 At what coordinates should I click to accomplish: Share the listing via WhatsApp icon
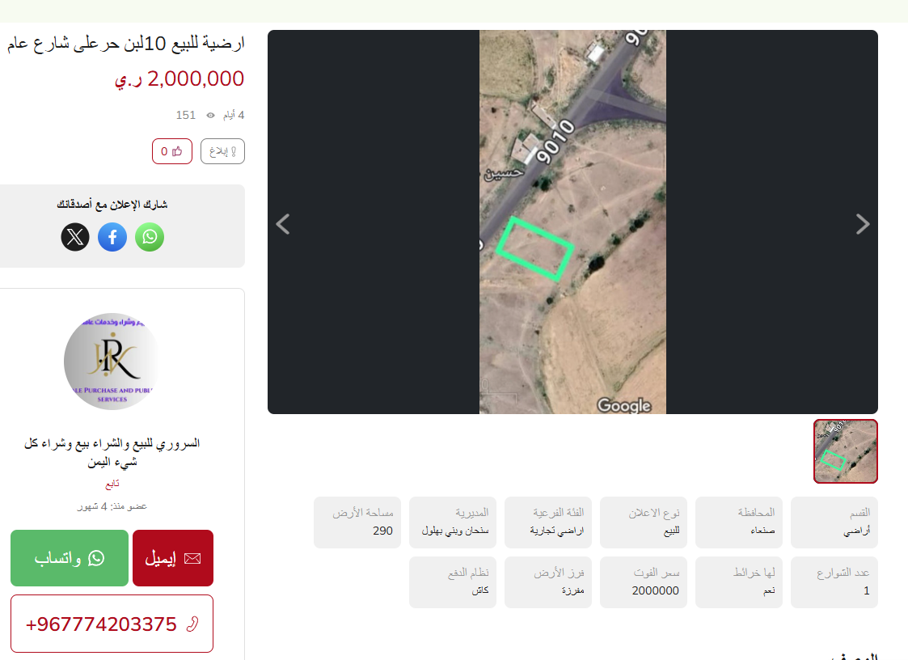(x=150, y=237)
